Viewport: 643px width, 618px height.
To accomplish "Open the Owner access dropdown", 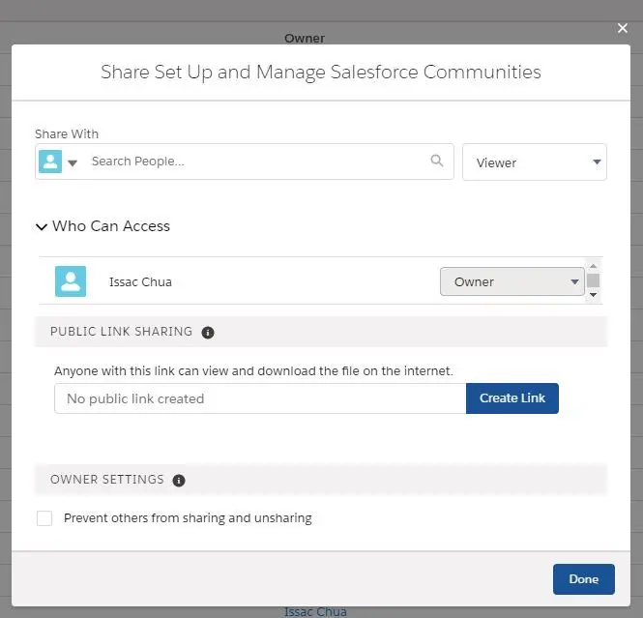I will (511, 281).
